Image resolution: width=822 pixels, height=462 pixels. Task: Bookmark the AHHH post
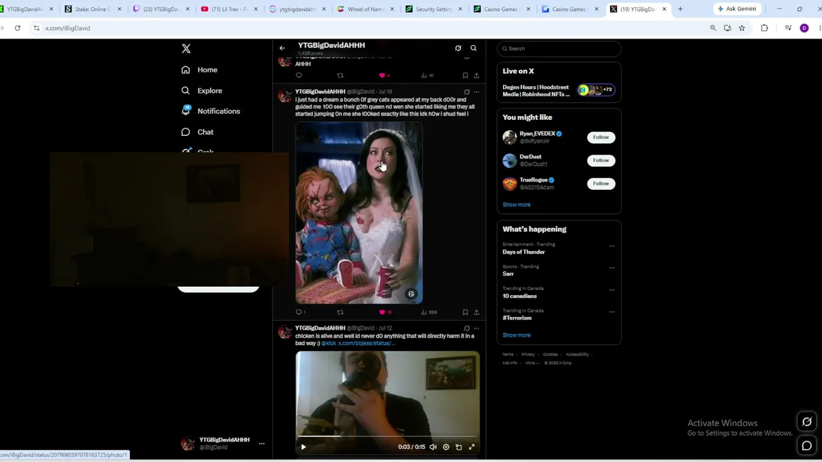466,76
